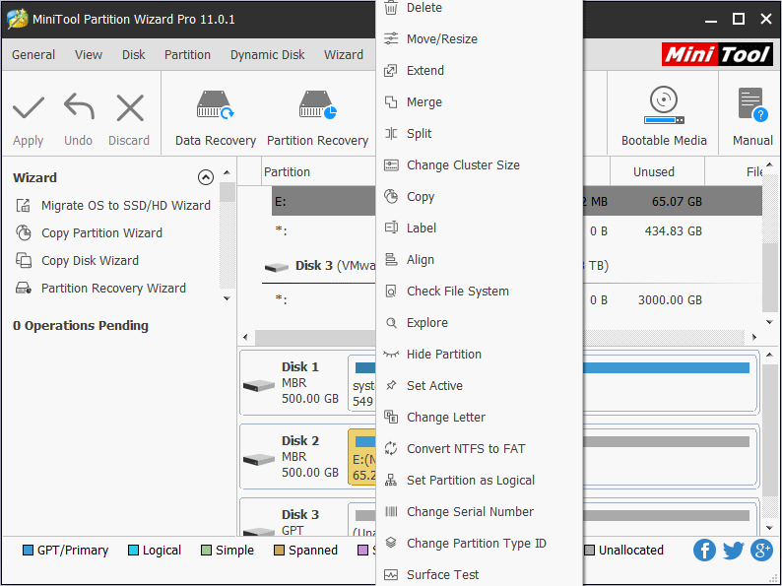The image size is (782, 586).
Task: Click the Merge partition icon
Action: [x=391, y=101]
